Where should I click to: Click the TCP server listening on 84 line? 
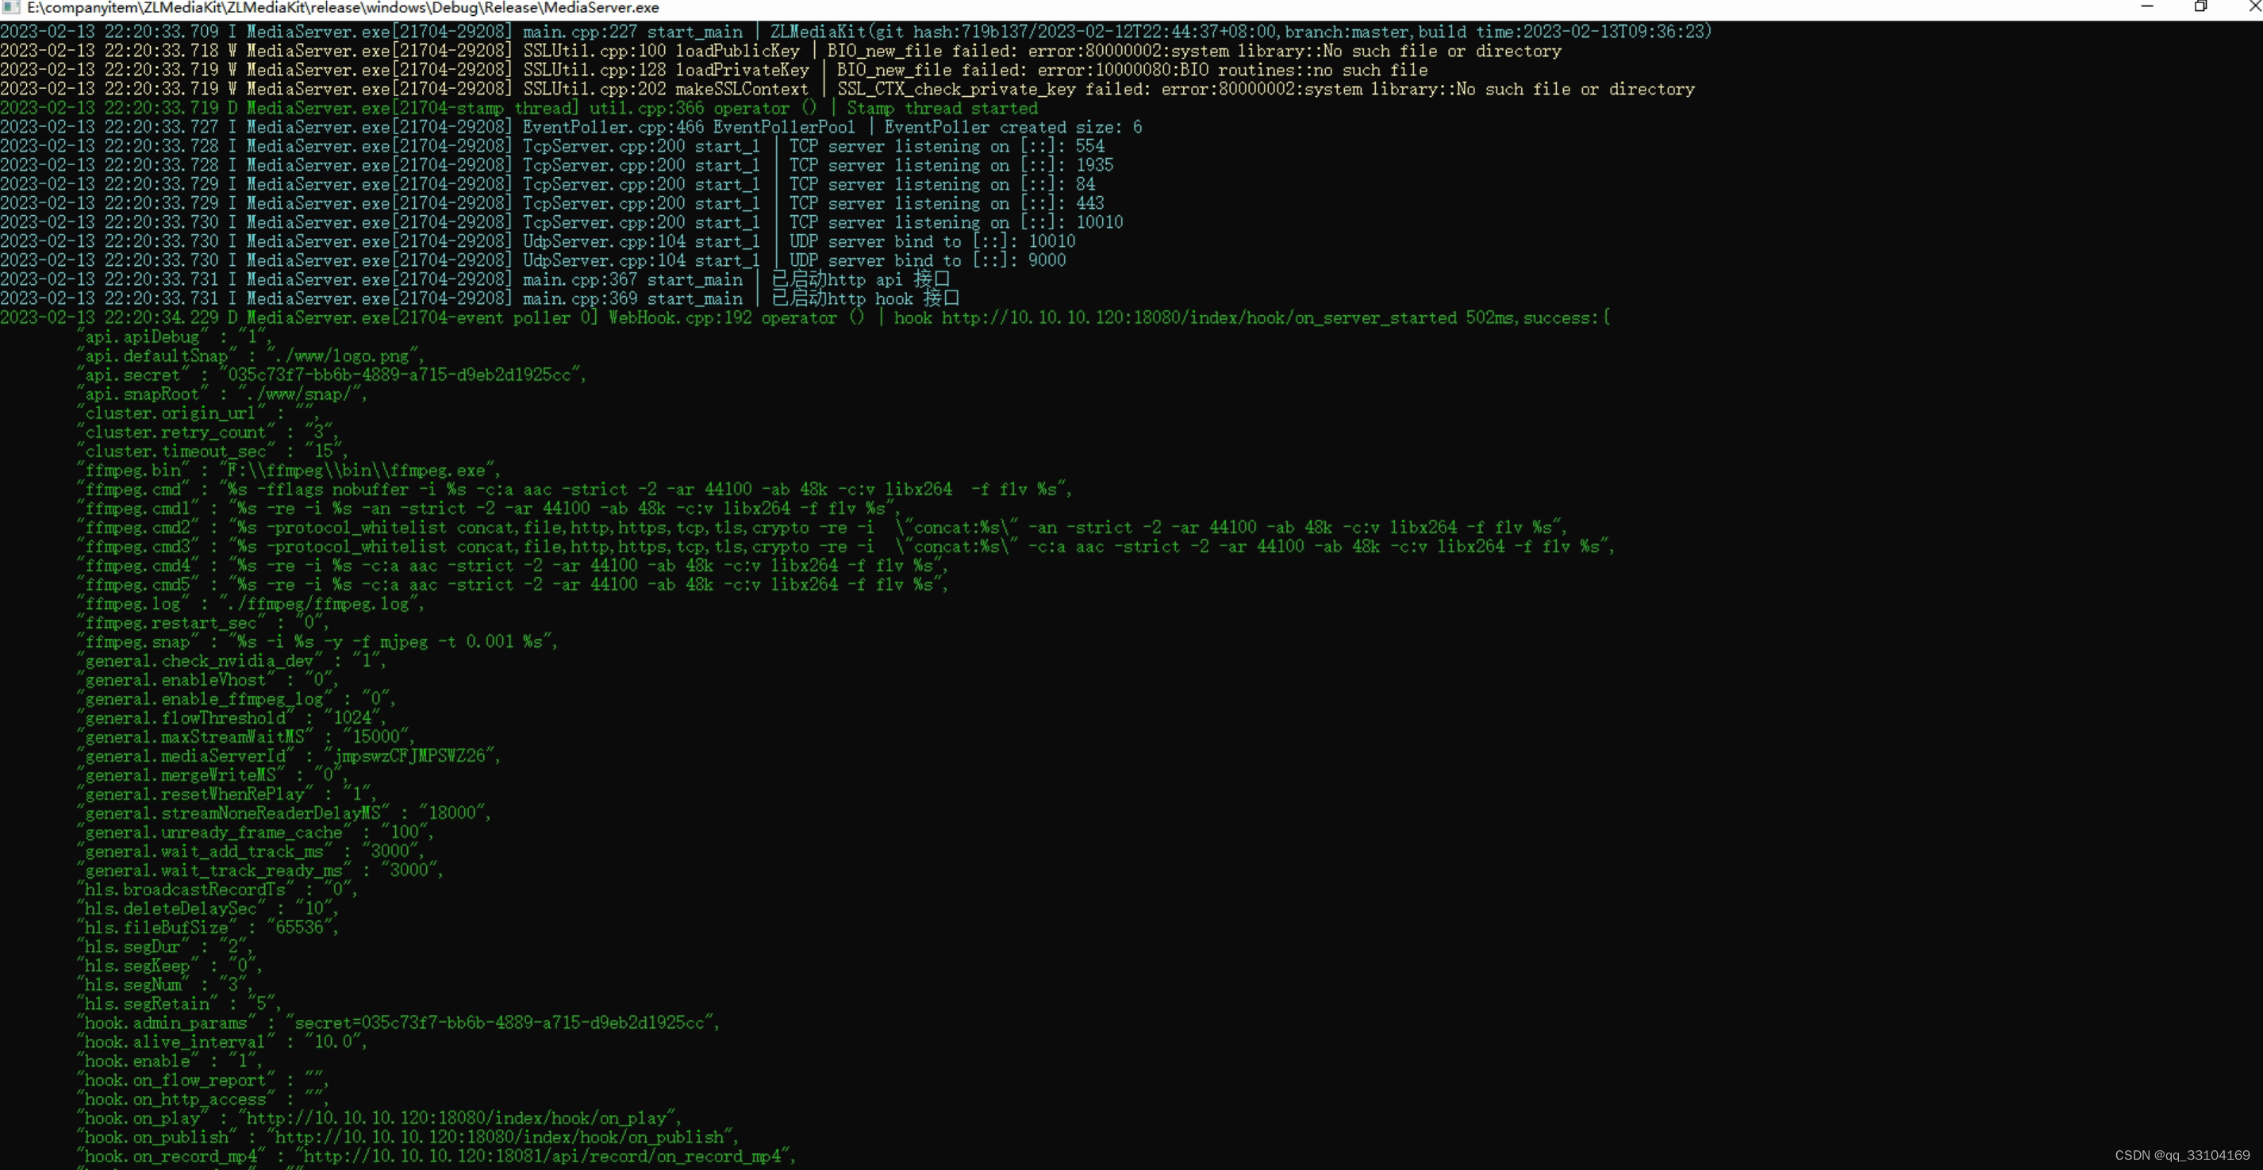tap(548, 185)
